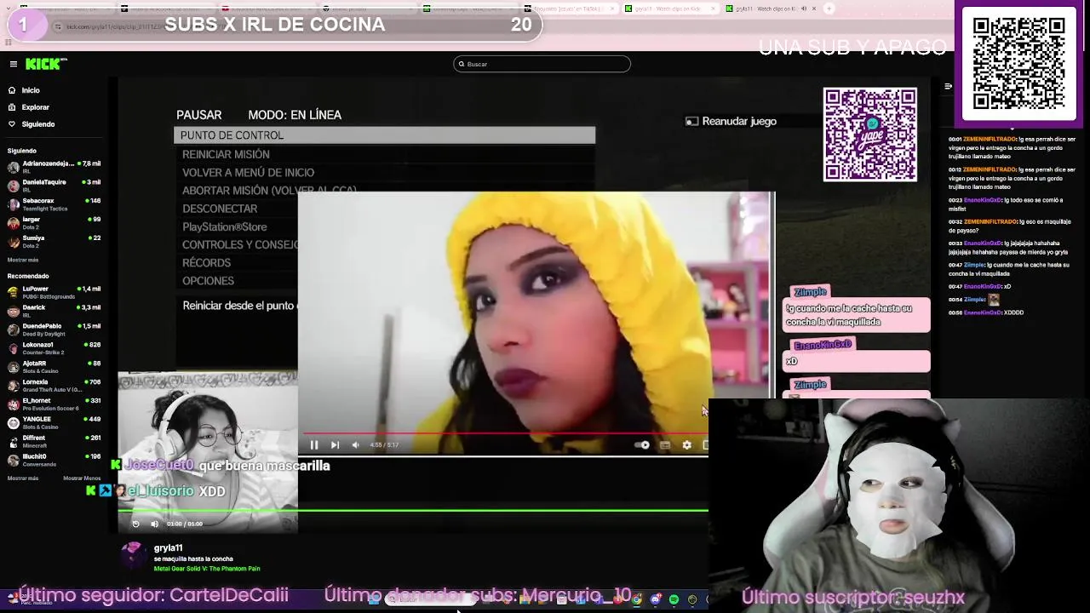Seek on the red video progress bar
Screen dimensions: 1090x613
(504, 433)
